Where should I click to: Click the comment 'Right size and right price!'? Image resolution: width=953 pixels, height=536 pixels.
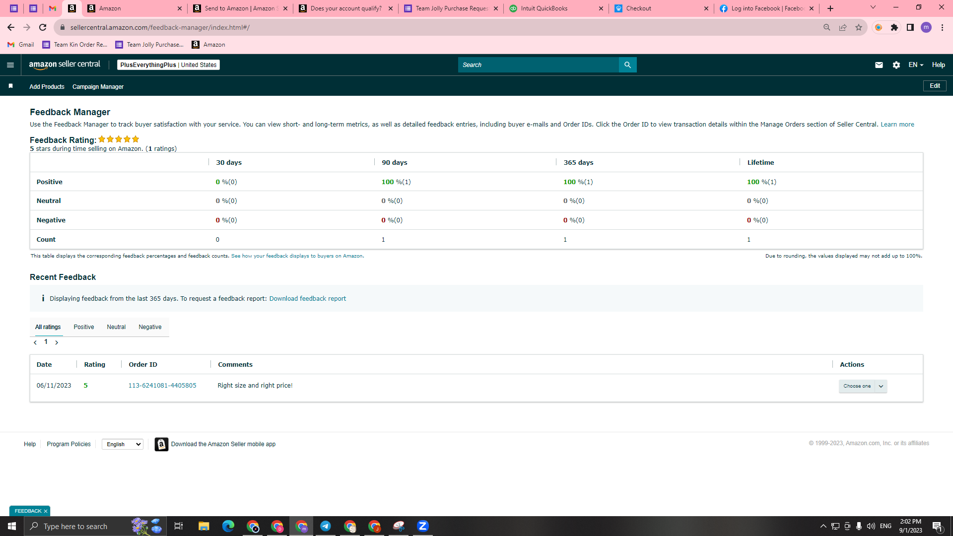coord(255,386)
